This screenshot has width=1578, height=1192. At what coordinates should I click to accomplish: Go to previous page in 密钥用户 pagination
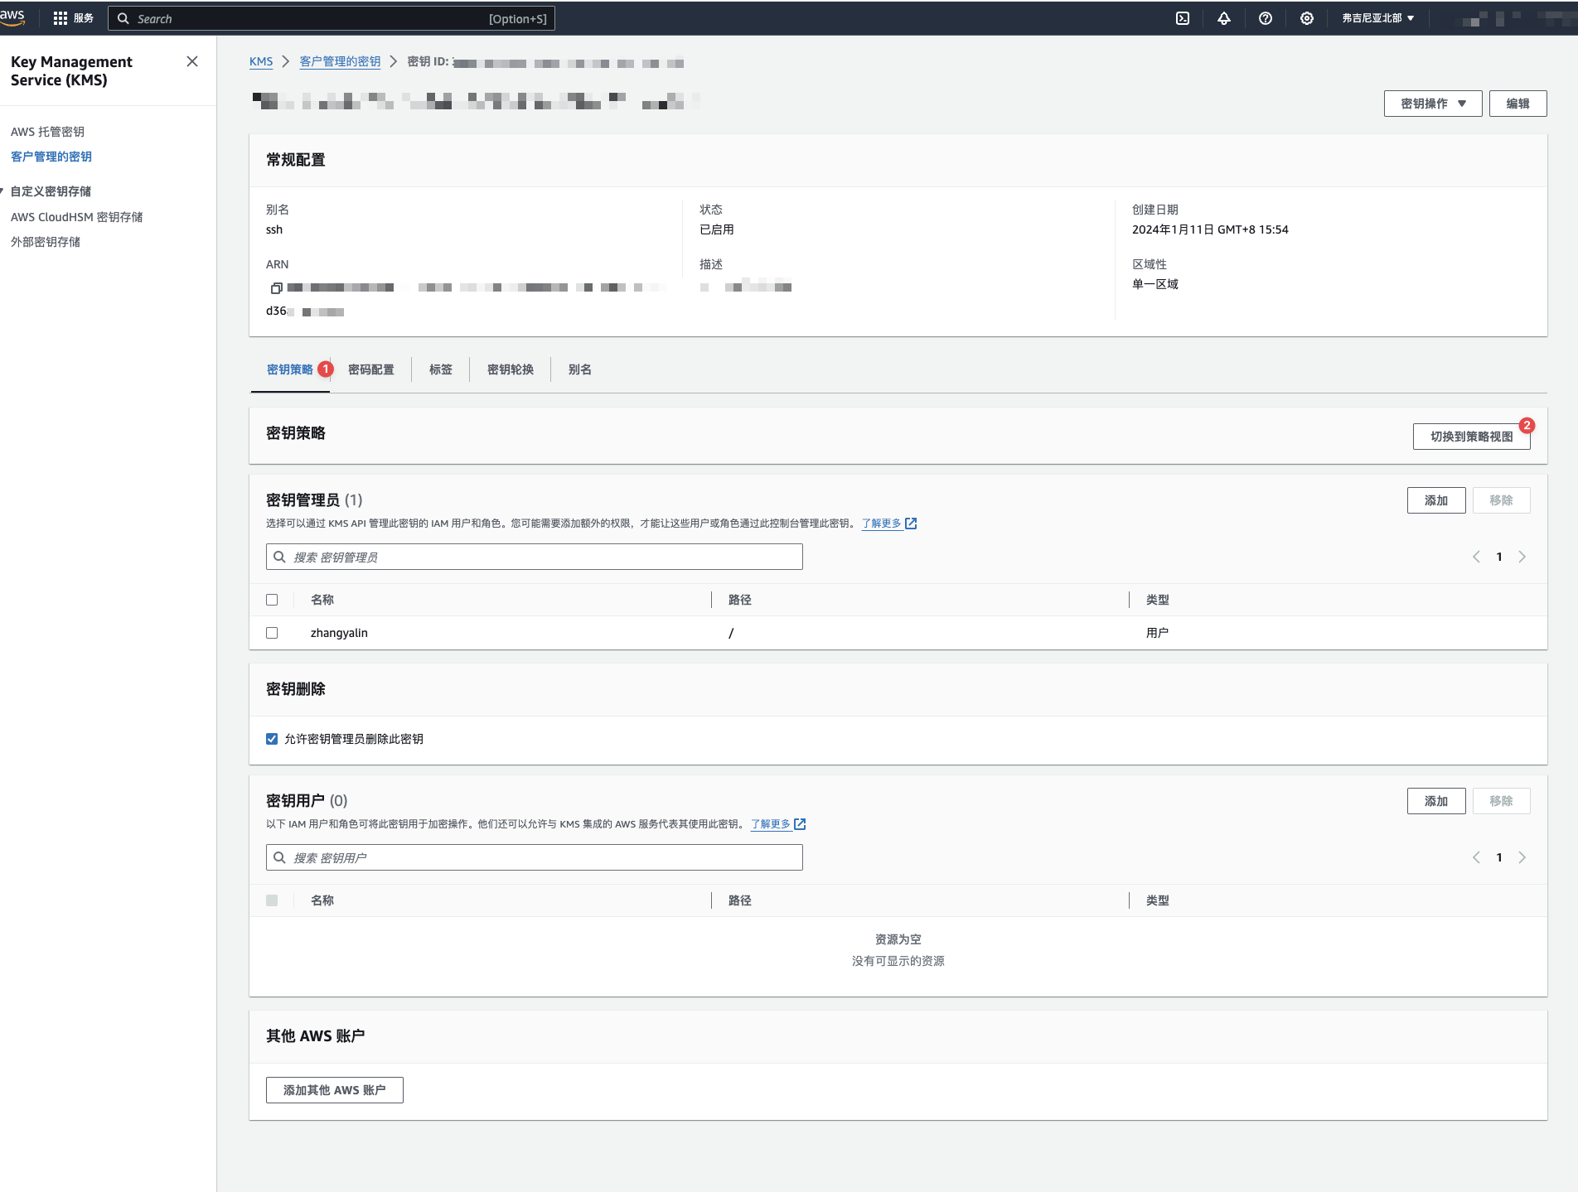click(1476, 857)
